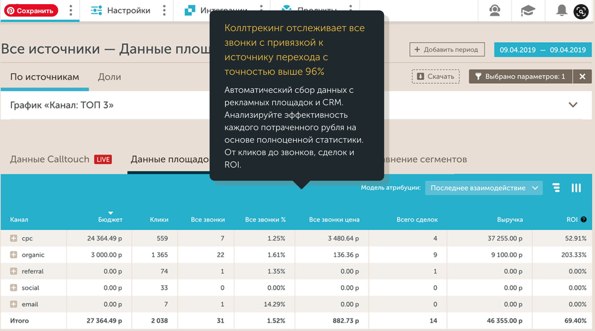
Task: Click the ROI help question icon
Action: click(584, 220)
